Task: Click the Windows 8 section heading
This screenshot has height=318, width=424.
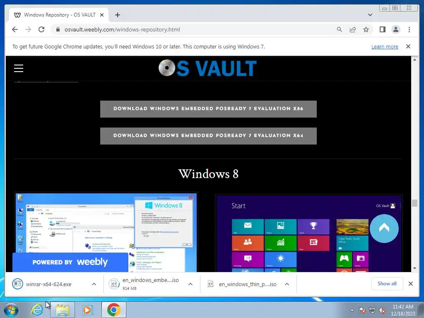Action: tap(208, 173)
